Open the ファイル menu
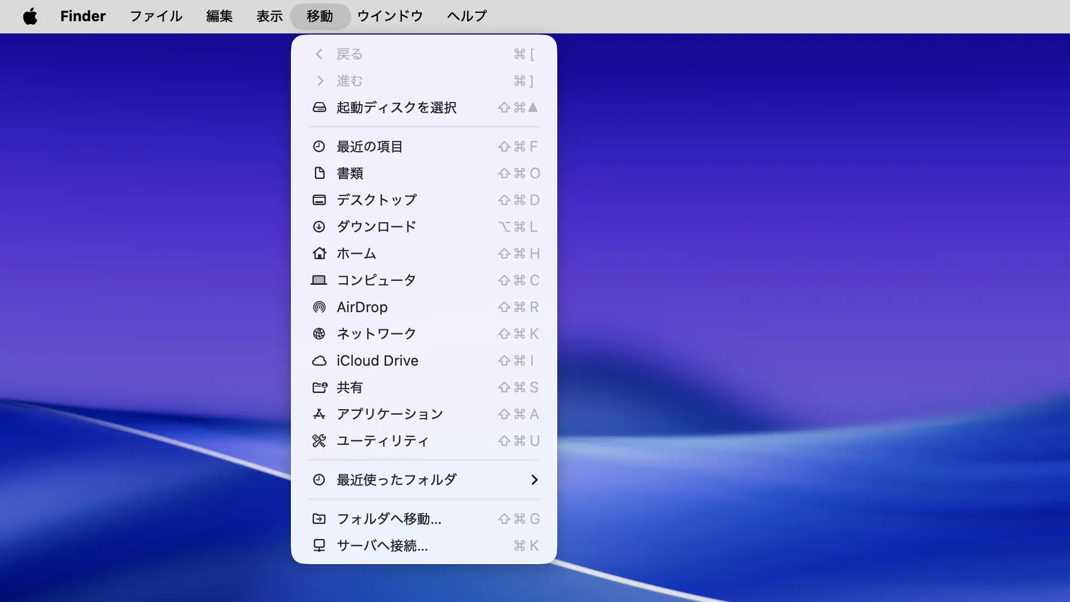Image resolution: width=1070 pixels, height=602 pixels. [156, 16]
